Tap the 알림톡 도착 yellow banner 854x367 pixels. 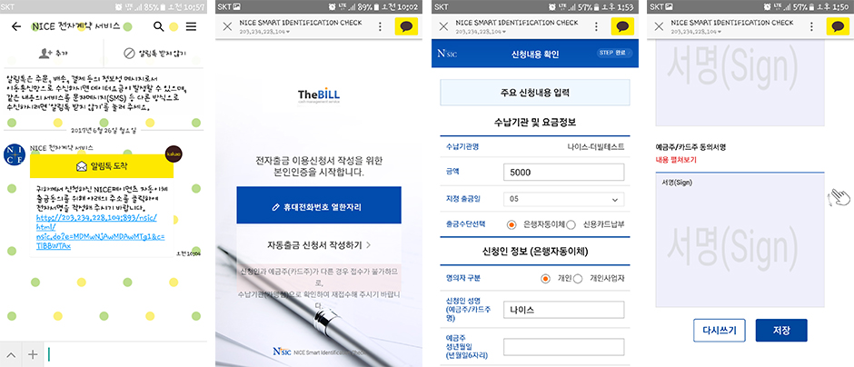point(102,166)
